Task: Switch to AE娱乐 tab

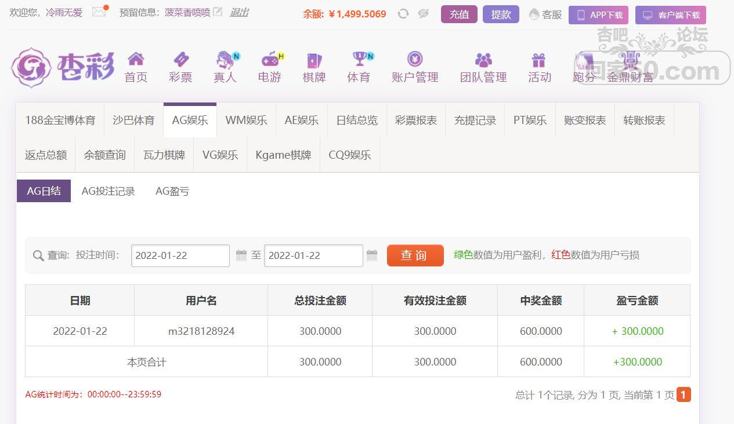Action: (x=302, y=120)
